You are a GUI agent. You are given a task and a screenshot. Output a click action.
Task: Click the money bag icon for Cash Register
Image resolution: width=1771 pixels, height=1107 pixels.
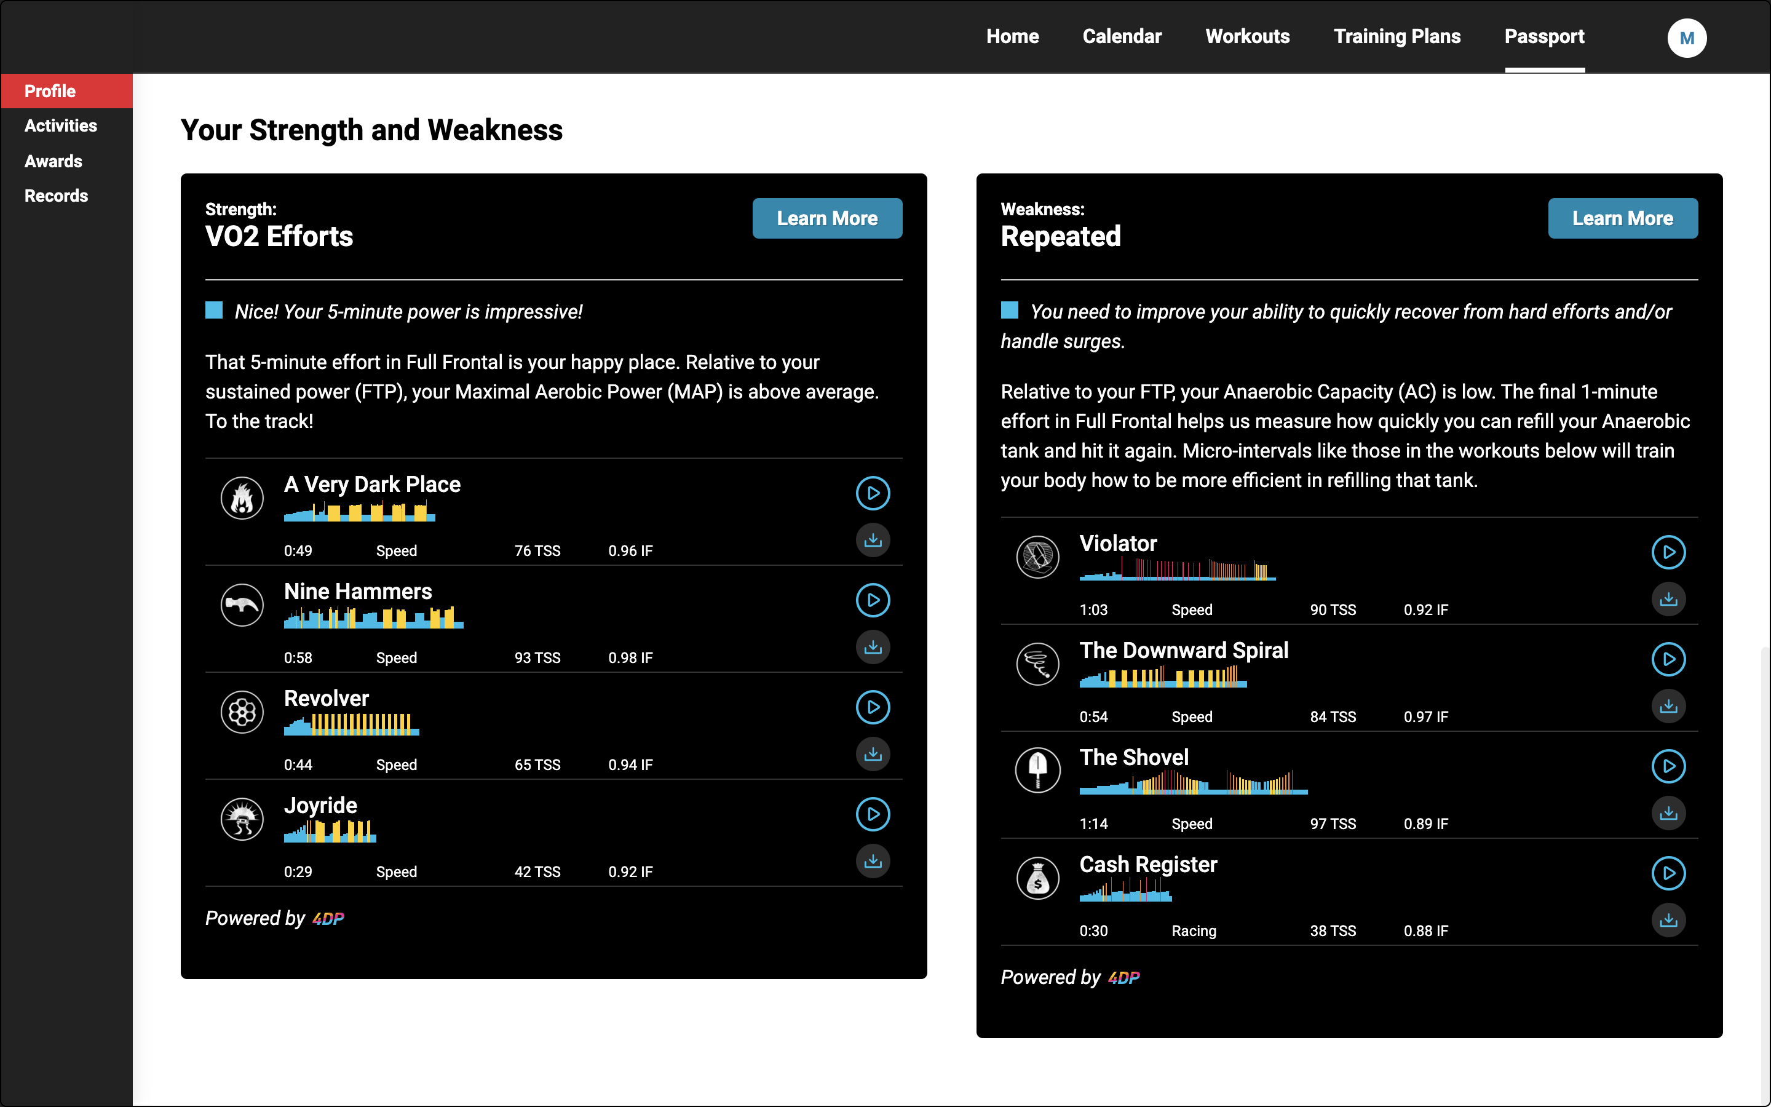[x=1038, y=879]
